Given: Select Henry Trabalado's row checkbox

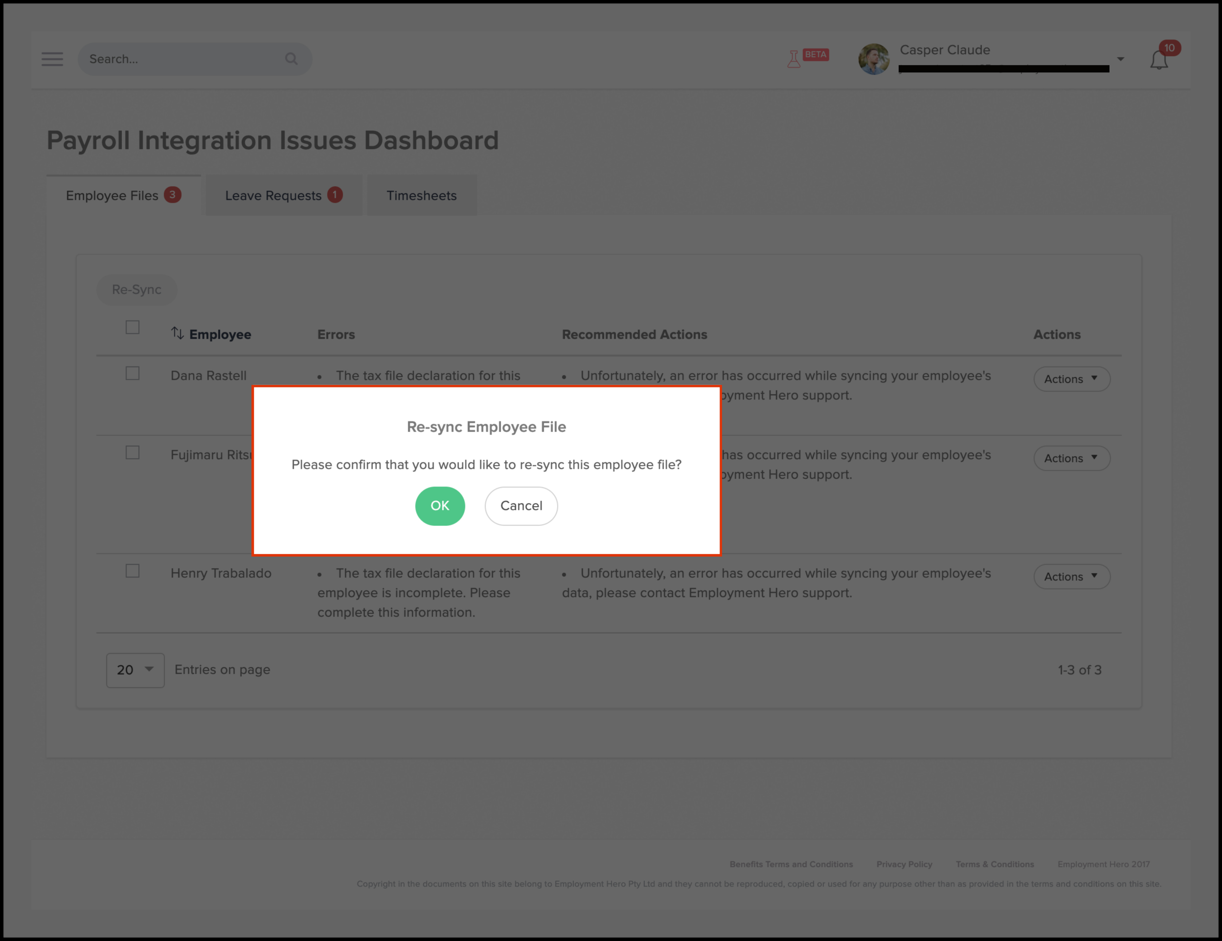Looking at the screenshot, I should [133, 571].
